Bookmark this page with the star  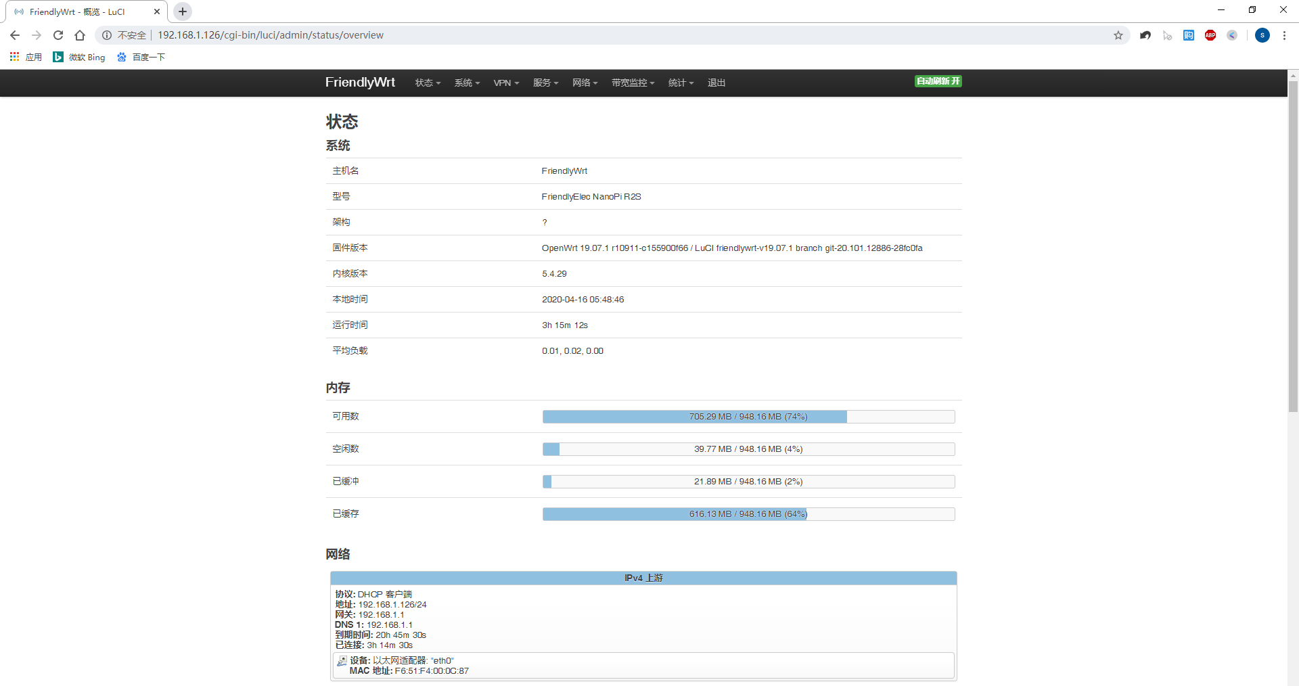click(x=1118, y=35)
